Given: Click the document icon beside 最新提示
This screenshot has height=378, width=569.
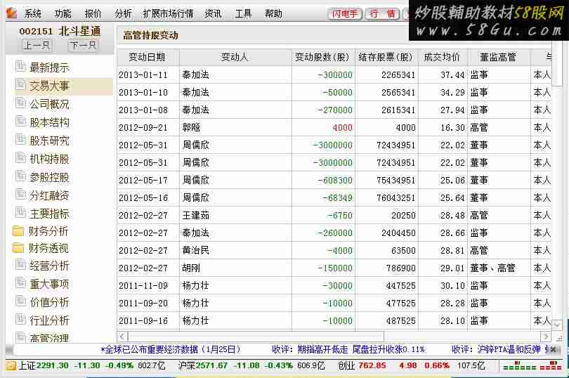Looking at the screenshot, I should coord(20,67).
